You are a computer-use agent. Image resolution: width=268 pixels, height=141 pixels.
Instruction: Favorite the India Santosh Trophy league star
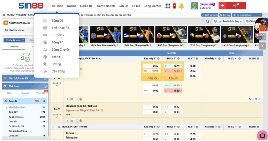(x=59, y=127)
